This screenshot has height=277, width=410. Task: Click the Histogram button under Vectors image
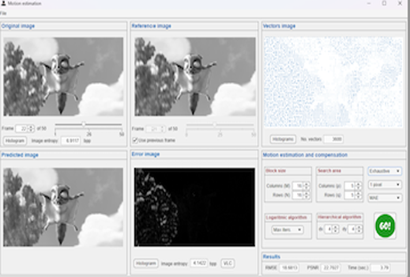point(283,139)
